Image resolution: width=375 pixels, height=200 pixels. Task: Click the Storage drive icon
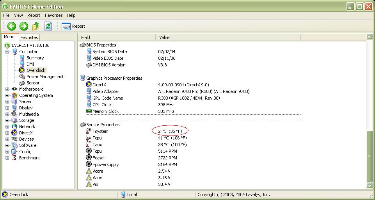[14, 120]
